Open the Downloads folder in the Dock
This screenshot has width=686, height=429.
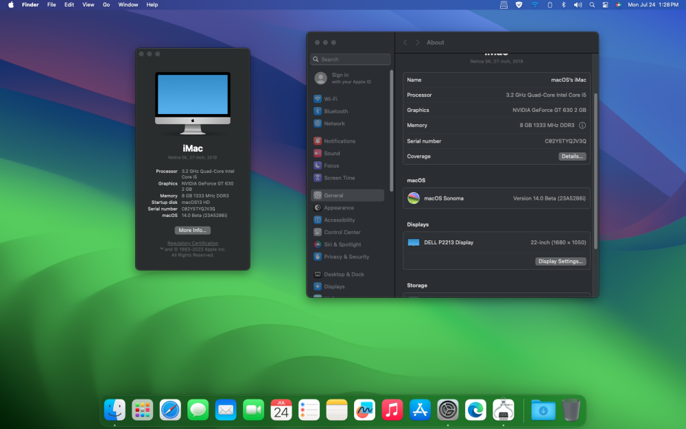click(x=543, y=410)
